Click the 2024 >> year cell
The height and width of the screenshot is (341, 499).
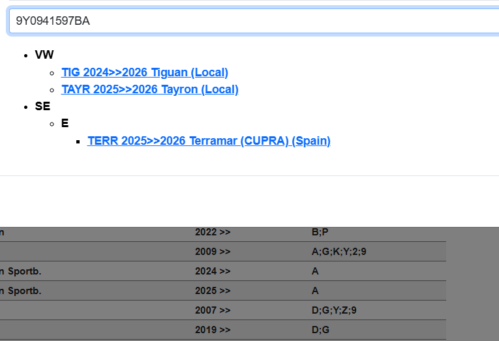[213, 271]
